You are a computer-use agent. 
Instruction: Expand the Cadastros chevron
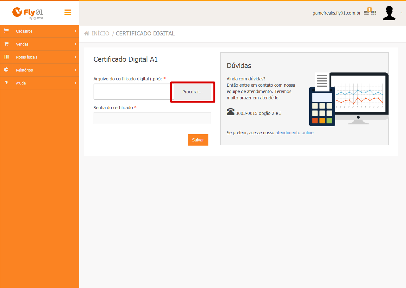coord(75,31)
